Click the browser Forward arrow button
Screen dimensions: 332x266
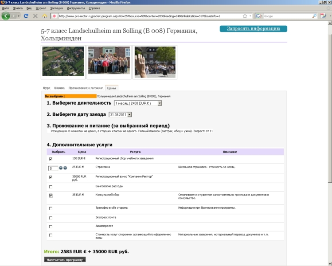point(14,16)
